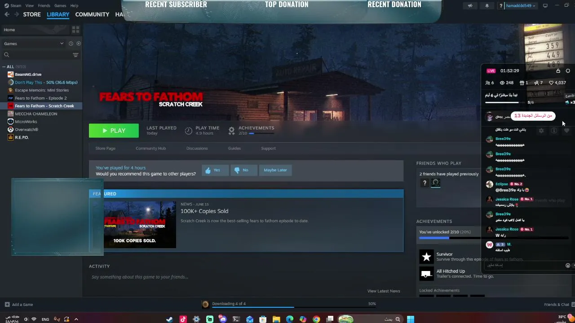575x323 pixels.
Task: Expand the Games filter dropdown
Action: 34,44
